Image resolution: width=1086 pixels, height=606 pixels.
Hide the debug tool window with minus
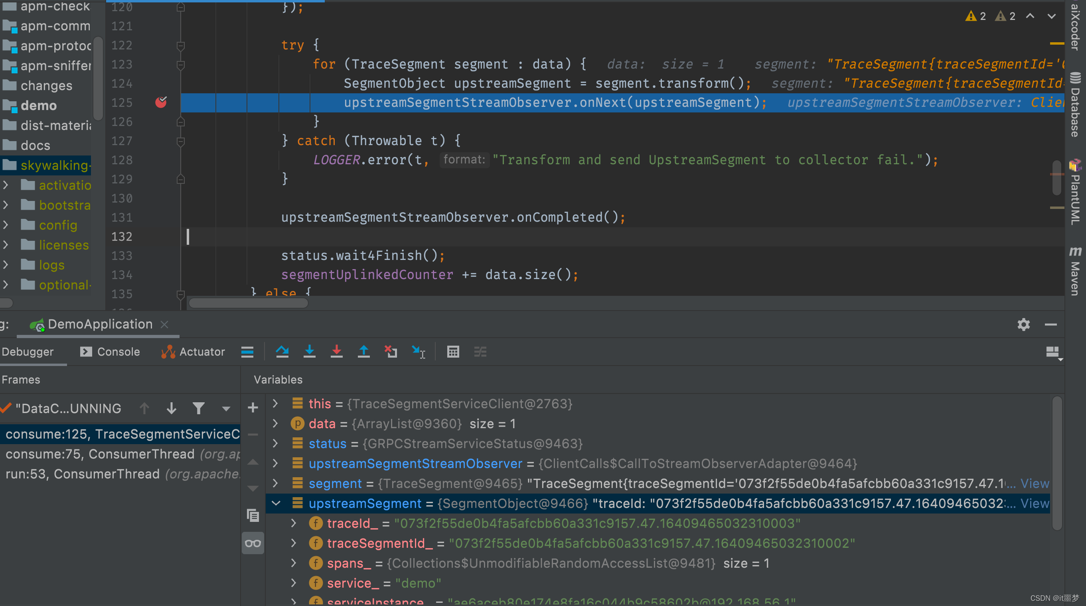click(1050, 325)
